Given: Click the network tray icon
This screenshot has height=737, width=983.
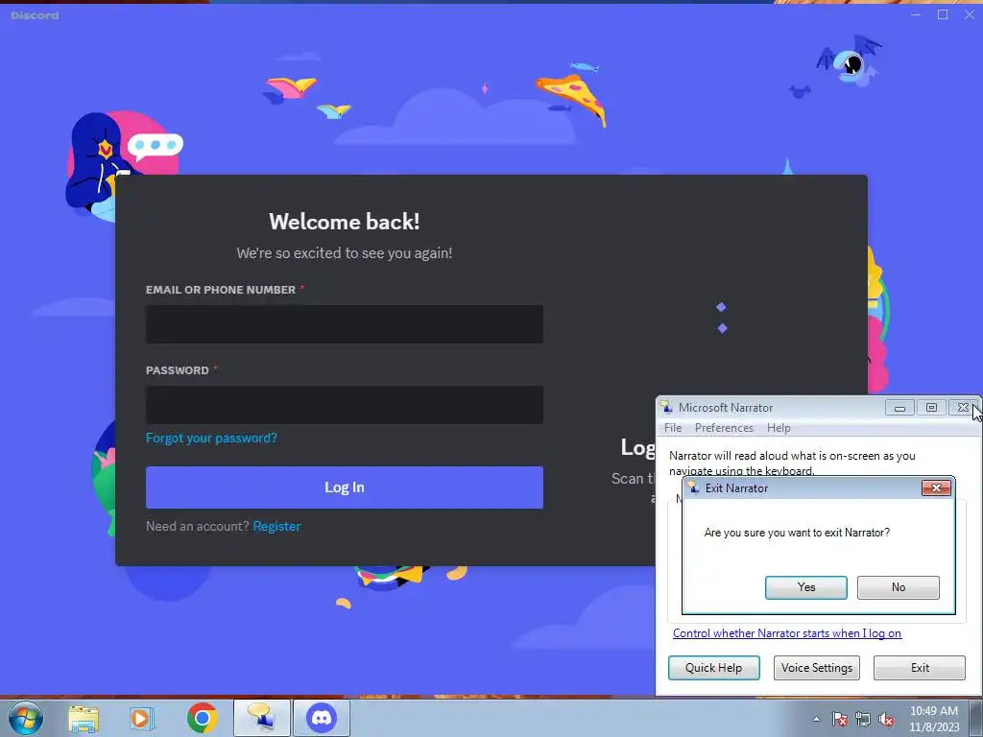Looking at the screenshot, I should click(x=863, y=719).
